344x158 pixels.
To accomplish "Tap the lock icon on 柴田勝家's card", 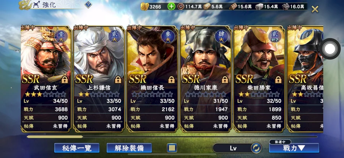I will (278, 79).
